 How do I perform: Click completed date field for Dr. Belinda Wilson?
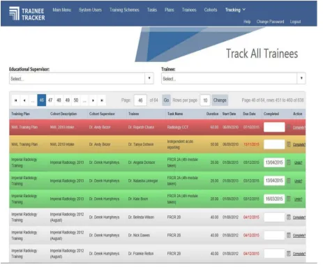pos(274,217)
